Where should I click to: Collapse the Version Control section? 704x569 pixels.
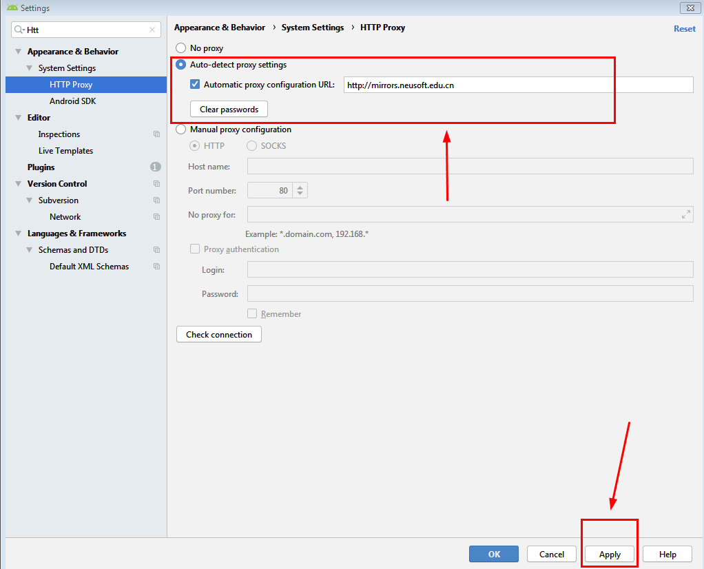[17, 183]
